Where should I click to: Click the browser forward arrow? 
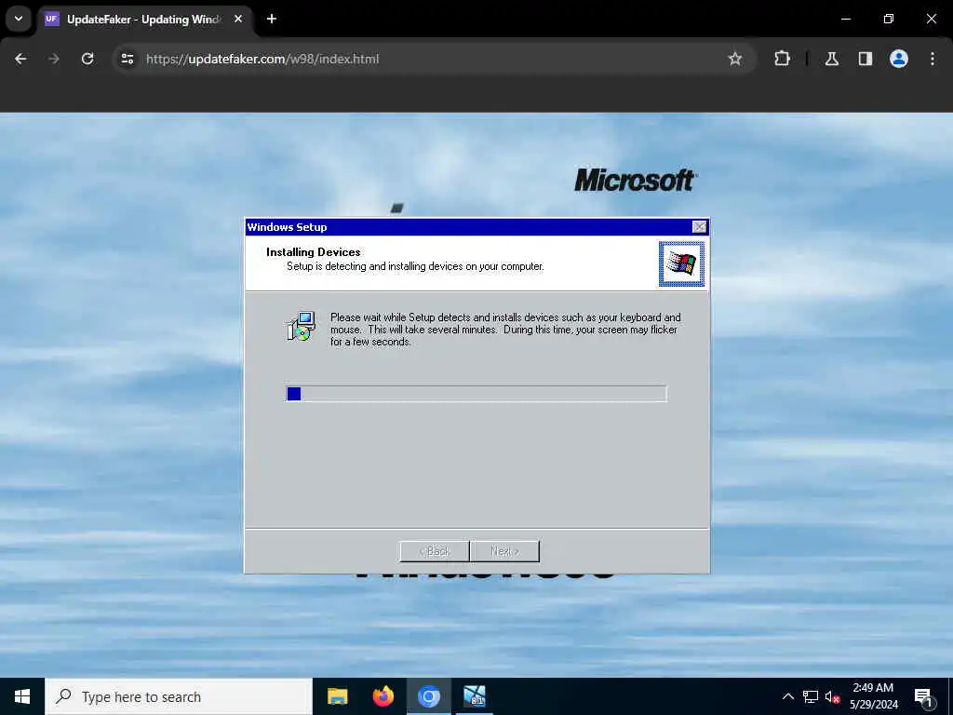tap(54, 59)
